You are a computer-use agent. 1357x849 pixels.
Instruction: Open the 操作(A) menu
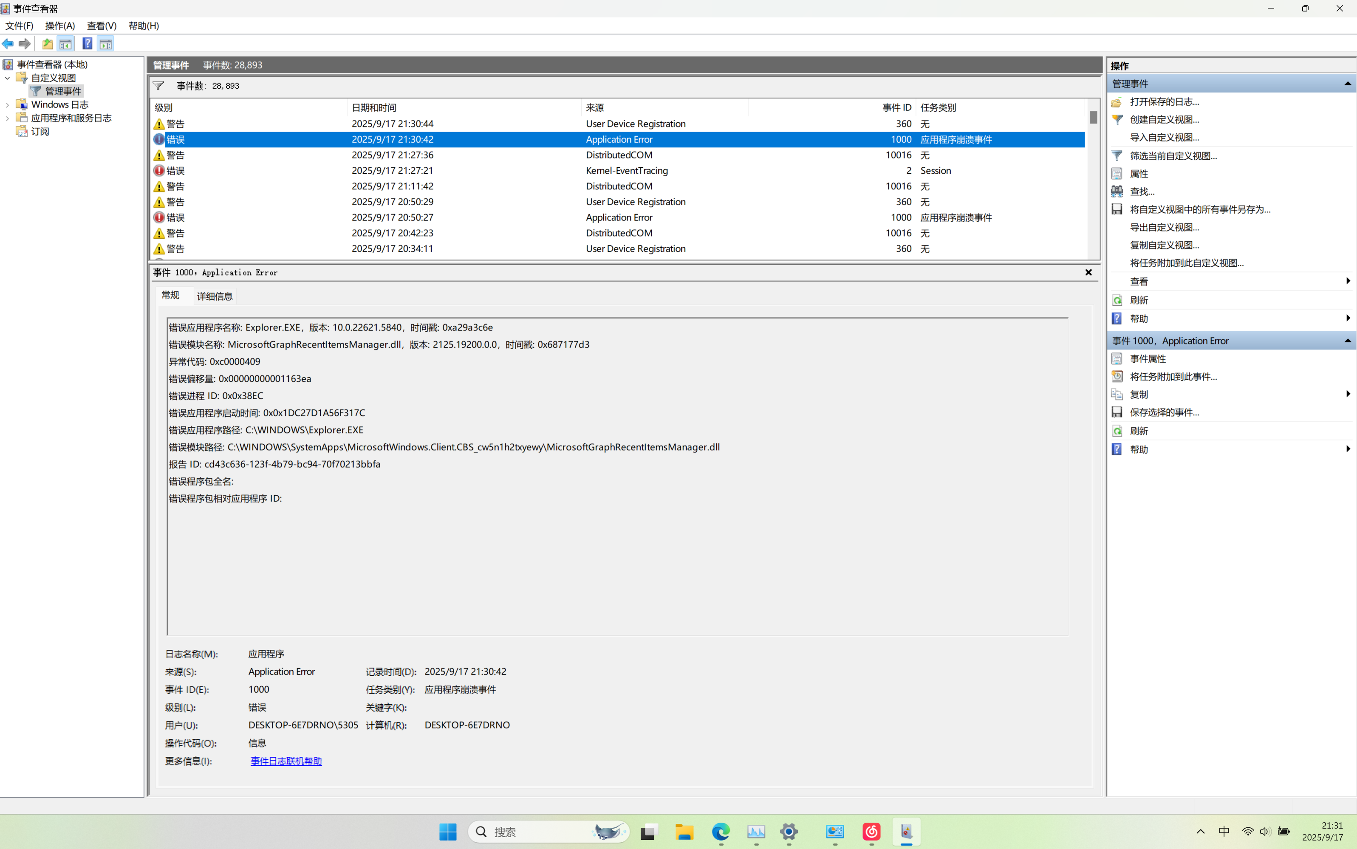point(60,26)
